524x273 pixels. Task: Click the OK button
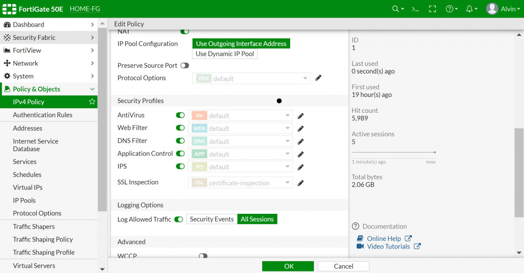(288, 266)
